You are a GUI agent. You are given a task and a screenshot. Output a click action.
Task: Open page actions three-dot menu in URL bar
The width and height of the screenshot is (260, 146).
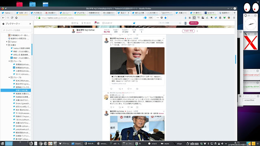[158, 18]
